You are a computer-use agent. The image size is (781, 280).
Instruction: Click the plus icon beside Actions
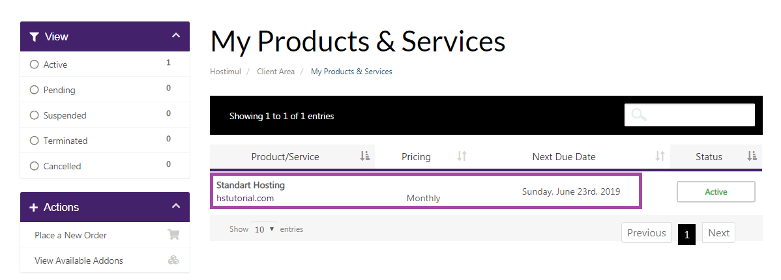coord(34,208)
